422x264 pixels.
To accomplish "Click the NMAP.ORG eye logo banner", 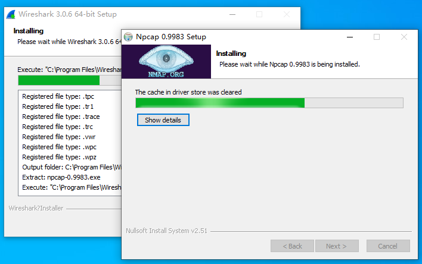I will coord(166,61).
